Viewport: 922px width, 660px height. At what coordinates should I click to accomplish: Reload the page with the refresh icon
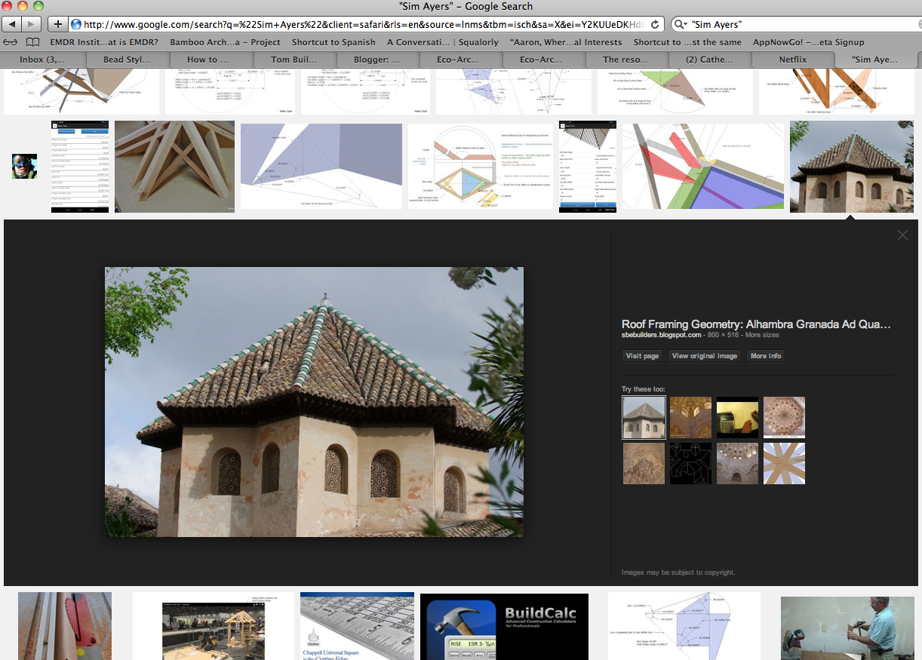click(x=653, y=23)
